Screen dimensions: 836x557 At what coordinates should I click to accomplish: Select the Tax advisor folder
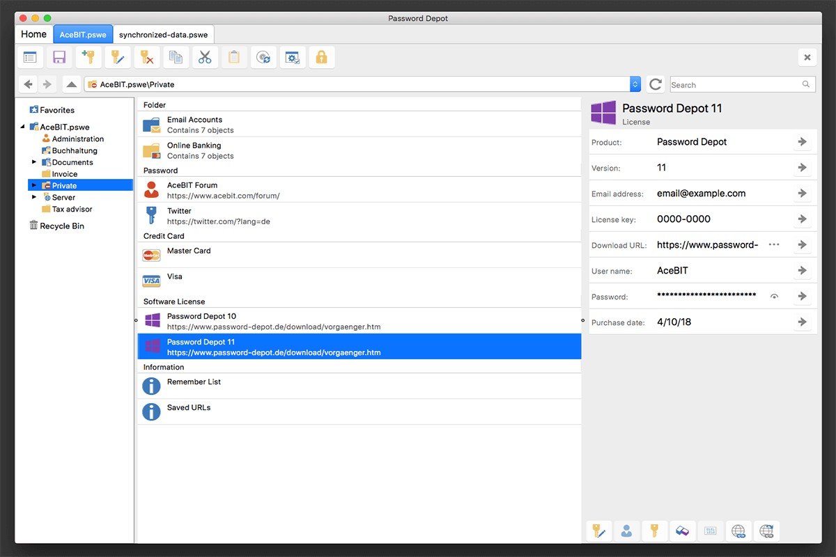point(66,209)
